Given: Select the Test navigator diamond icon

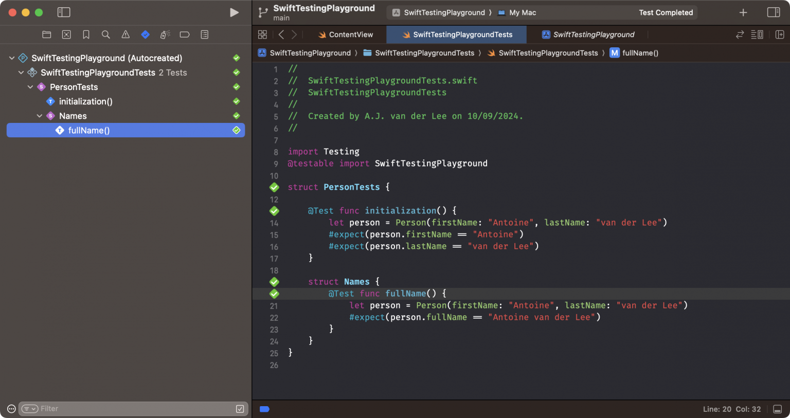Looking at the screenshot, I should 145,34.
